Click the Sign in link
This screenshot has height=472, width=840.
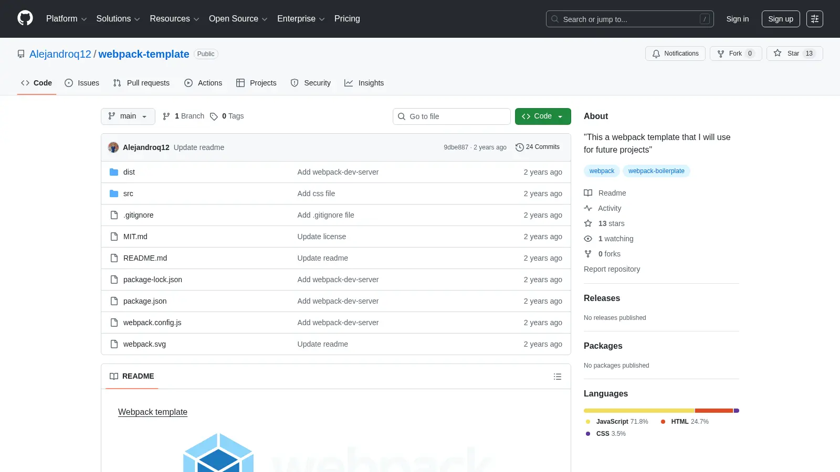738,19
